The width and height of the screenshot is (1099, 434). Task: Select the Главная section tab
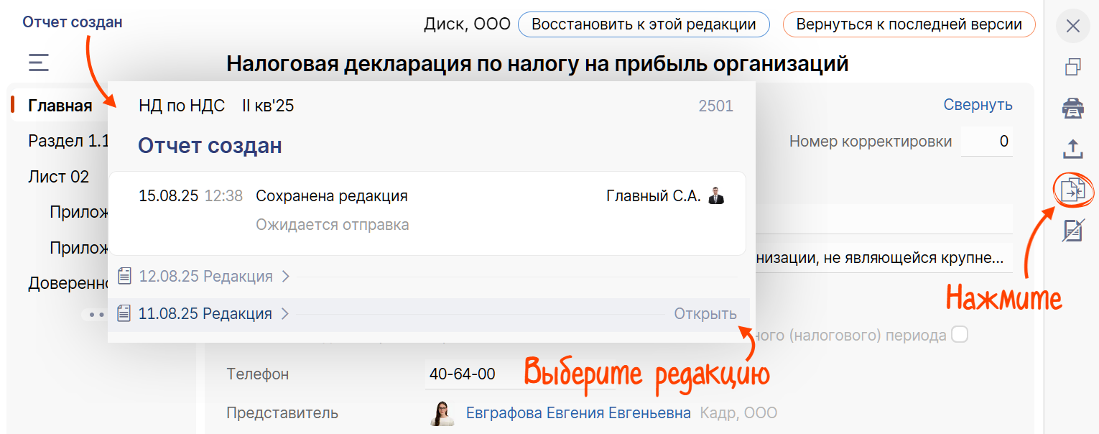coord(60,106)
